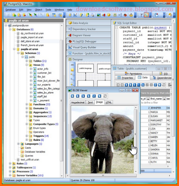The width and height of the screenshot is (179, 186).
Task: Switch to HTML tab in BLOB Viewer
Action: click(108, 102)
